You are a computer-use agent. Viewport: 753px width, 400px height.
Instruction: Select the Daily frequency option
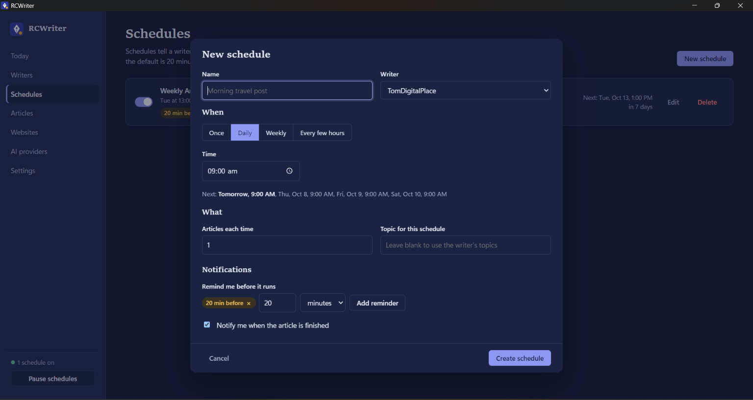pos(245,133)
